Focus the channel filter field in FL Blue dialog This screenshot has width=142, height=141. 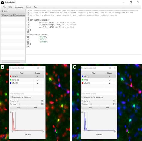click(27, 94)
